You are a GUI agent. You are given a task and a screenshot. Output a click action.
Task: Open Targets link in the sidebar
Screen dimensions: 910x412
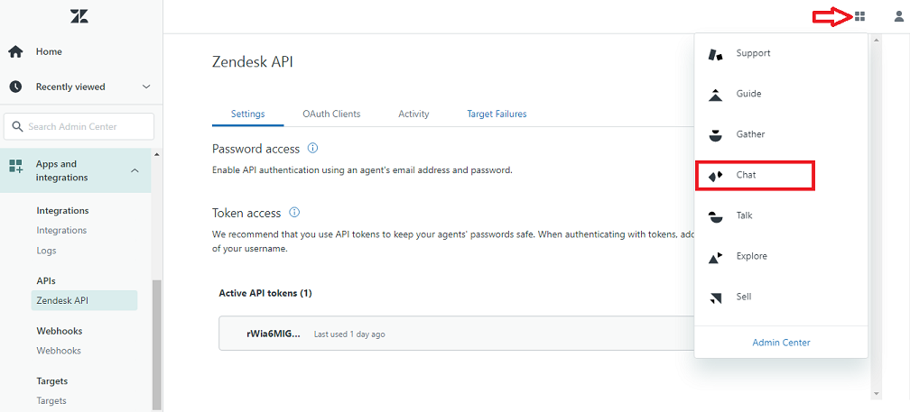pyautogui.click(x=51, y=401)
